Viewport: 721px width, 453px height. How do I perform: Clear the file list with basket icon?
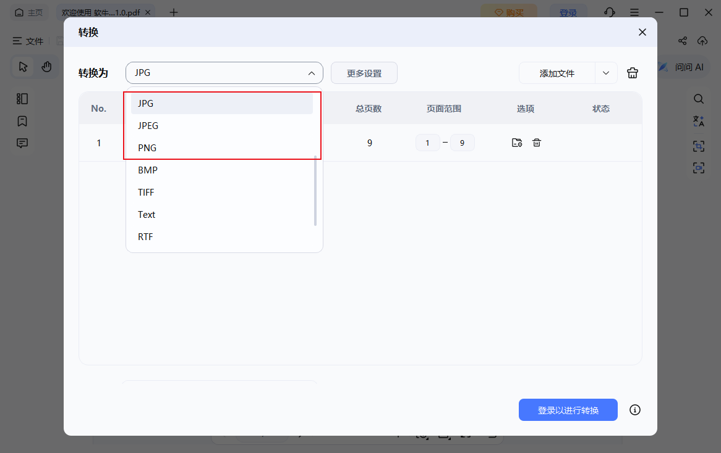click(x=632, y=73)
